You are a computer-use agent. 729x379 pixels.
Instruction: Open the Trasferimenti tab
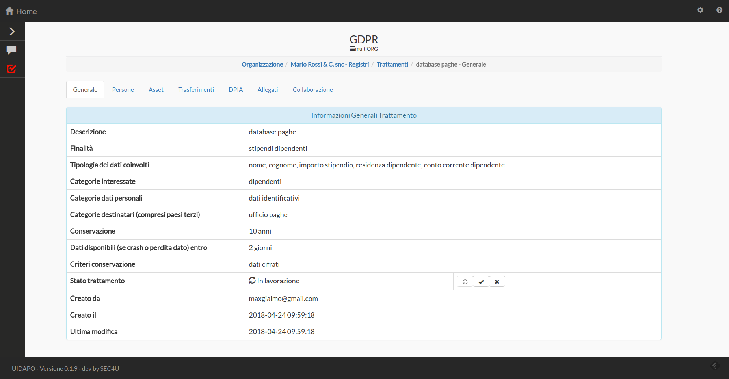196,90
